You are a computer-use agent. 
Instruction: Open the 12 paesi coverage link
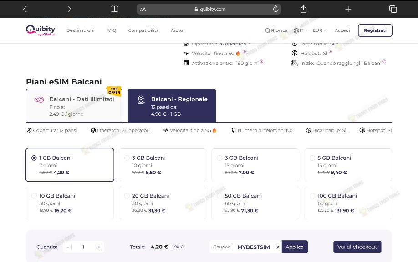click(x=68, y=130)
